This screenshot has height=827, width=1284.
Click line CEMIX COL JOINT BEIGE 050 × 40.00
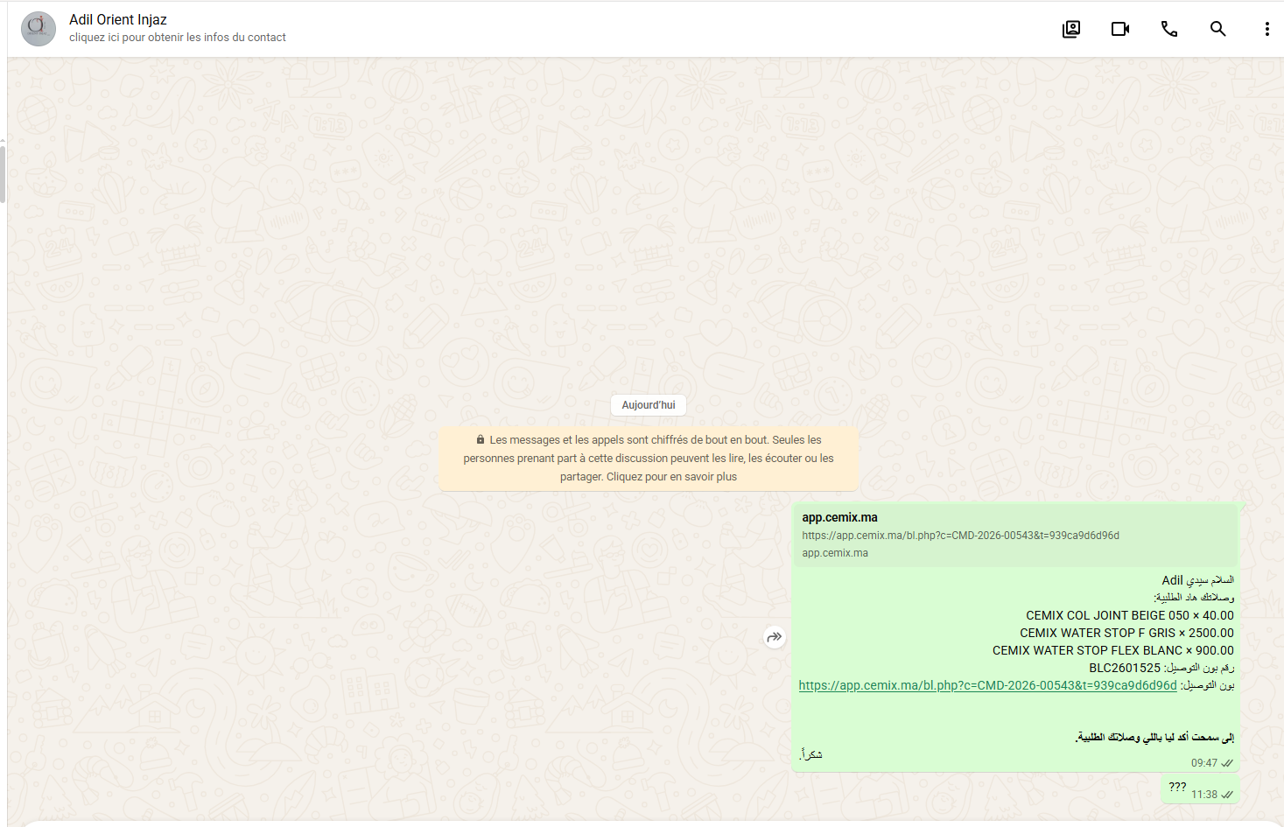1130,615
